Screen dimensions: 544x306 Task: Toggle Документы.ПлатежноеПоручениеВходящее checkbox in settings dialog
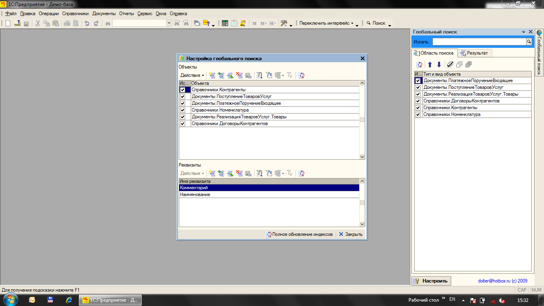[x=182, y=104]
